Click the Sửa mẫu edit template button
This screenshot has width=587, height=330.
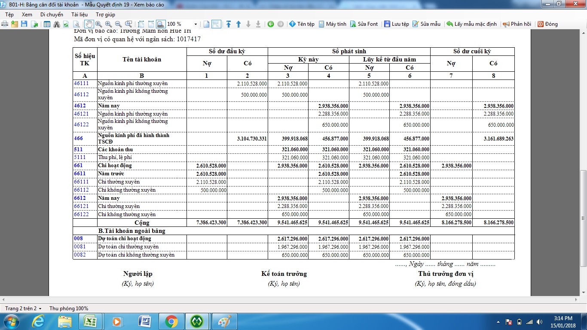[x=426, y=24]
